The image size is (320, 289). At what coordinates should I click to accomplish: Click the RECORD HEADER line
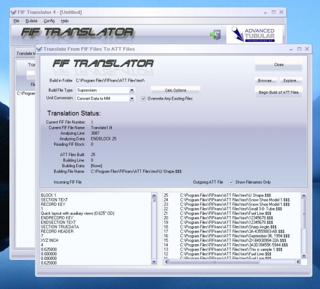pos(57,231)
